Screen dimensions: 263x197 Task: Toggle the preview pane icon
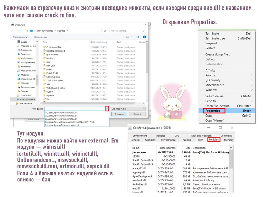(x=138, y=37)
